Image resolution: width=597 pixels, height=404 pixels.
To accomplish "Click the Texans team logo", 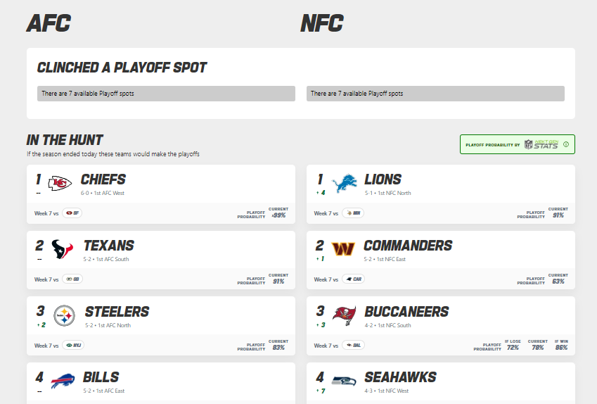I will 62,249.
